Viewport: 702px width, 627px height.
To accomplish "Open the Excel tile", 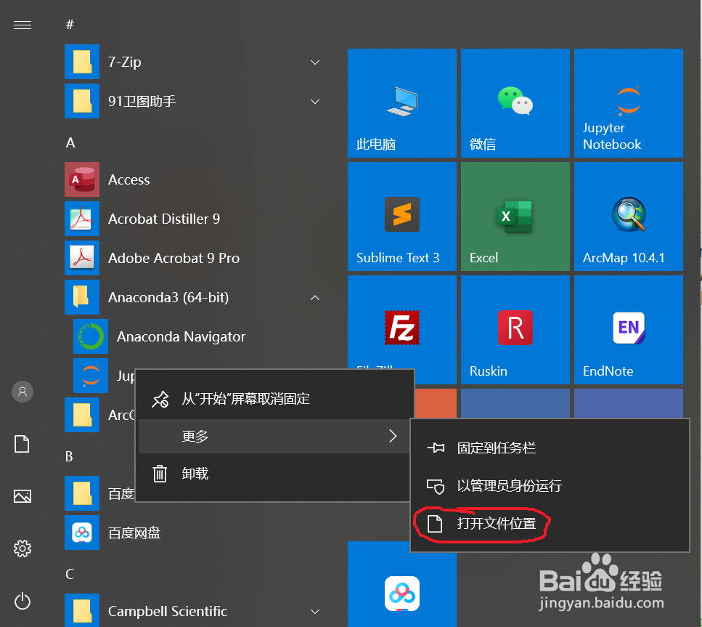I will [515, 217].
